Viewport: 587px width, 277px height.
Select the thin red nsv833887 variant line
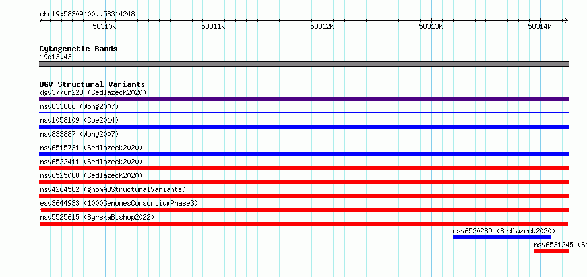(303, 140)
